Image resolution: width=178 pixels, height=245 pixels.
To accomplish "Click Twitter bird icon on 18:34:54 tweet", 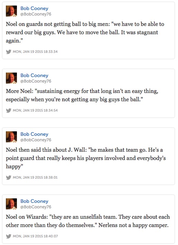I will [9, 111].
